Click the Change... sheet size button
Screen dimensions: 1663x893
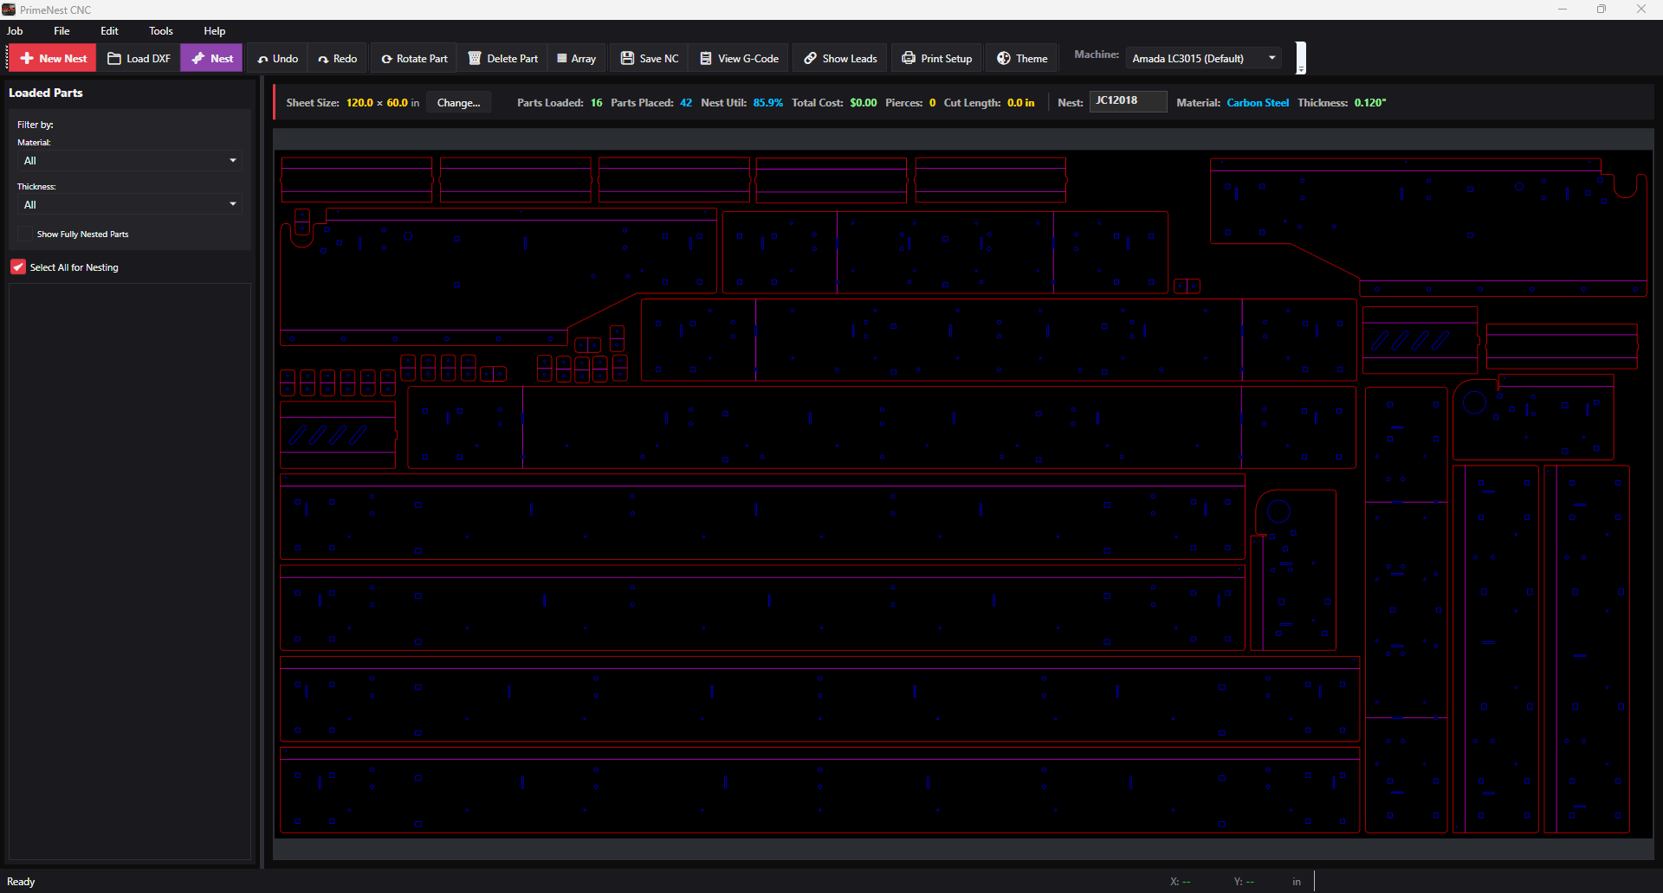[459, 102]
